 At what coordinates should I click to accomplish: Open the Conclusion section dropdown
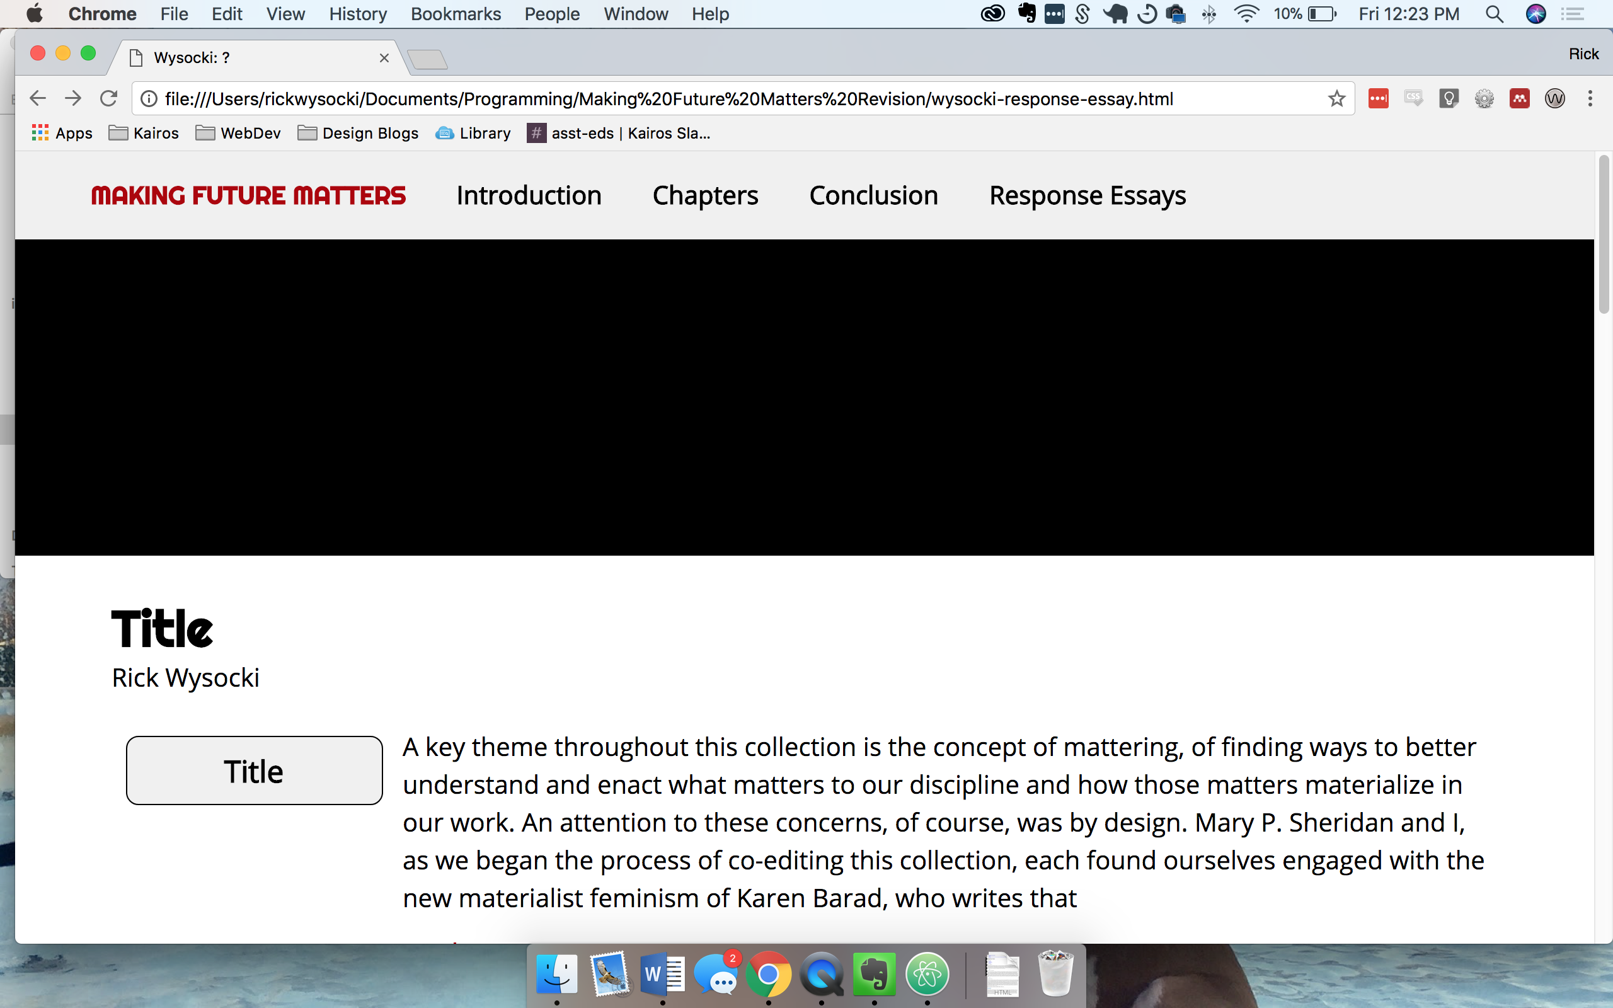coord(873,195)
